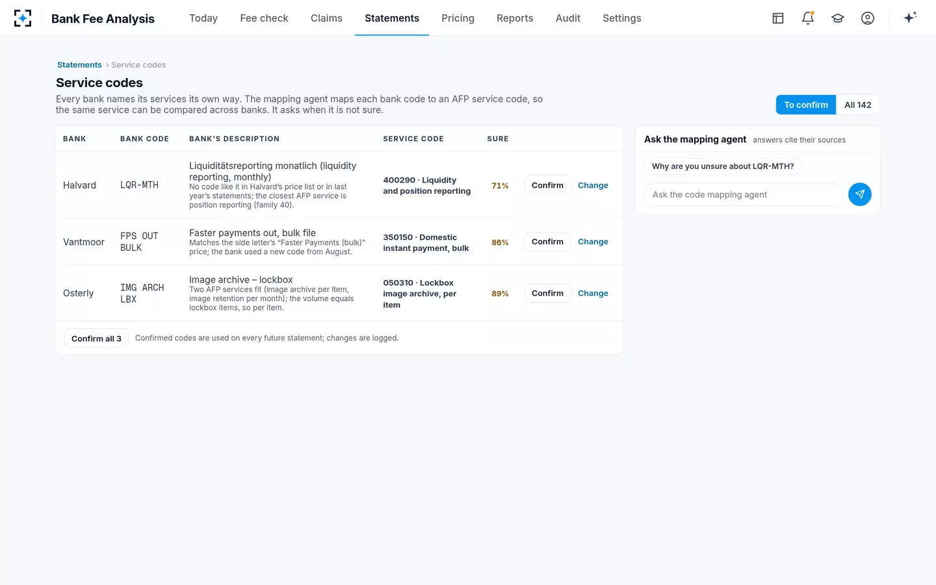Click the Statements breadcrumb link
The image size is (936, 585).
tap(79, 65)
